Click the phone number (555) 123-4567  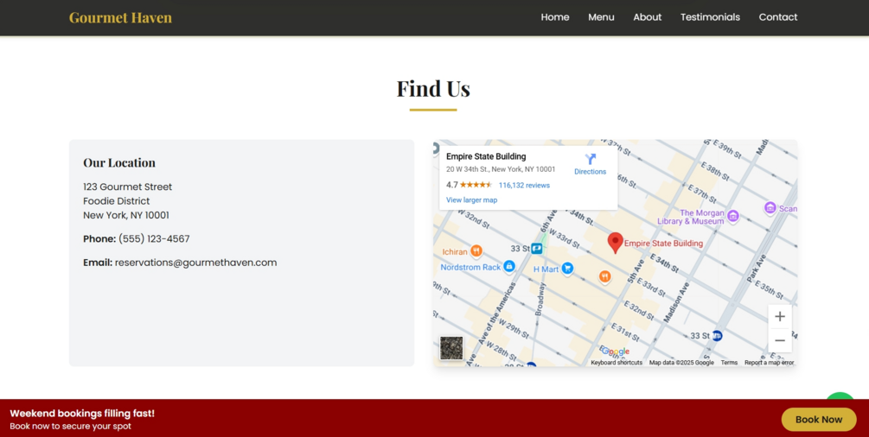click(154, 238)
